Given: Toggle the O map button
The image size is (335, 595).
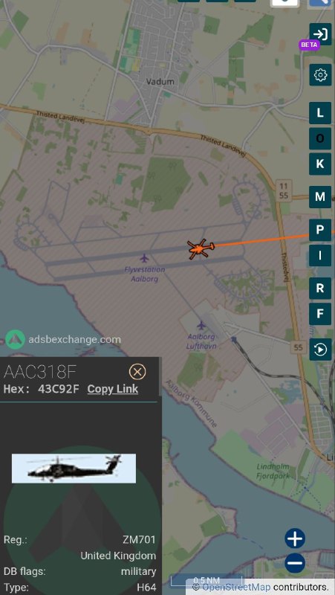Looking at the screenshot, I should (320, 138).
